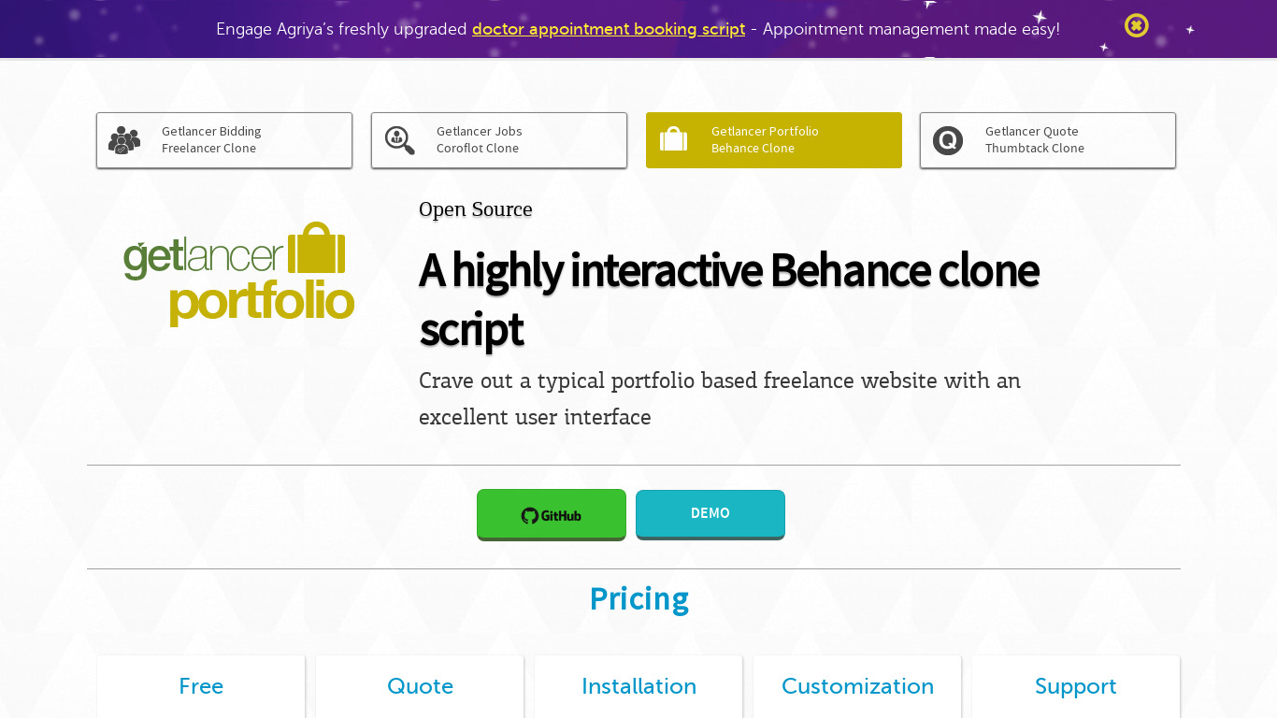1277x718 pixels.
Task: Click the Getlancer Bidding people icon
Action: [124, 140]
